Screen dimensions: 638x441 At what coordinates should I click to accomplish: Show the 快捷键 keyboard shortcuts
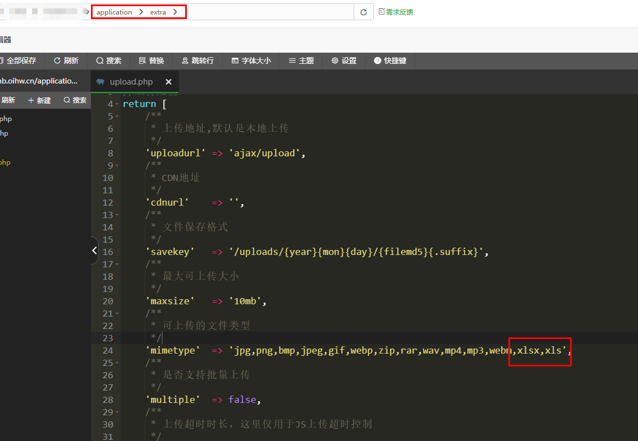pyautogui.click(x=390, y=61)
